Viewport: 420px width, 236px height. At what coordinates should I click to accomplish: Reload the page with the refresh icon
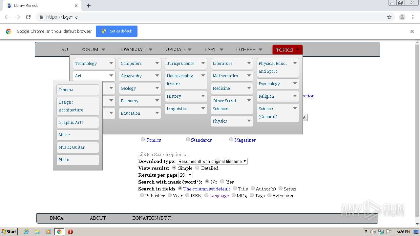click(28, 17)
